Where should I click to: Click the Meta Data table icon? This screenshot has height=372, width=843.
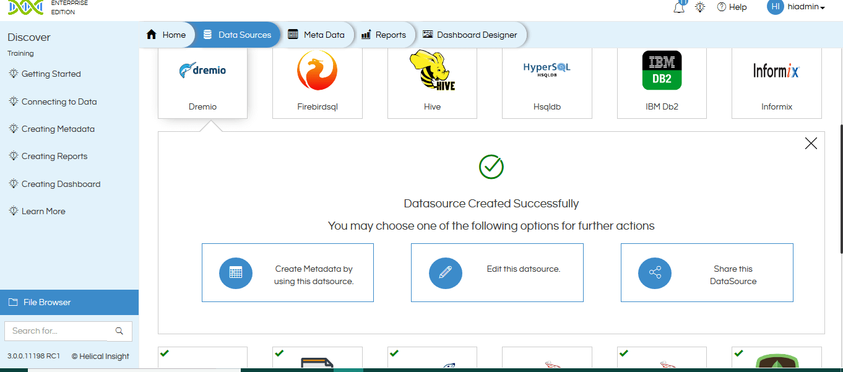coord(293,35)
